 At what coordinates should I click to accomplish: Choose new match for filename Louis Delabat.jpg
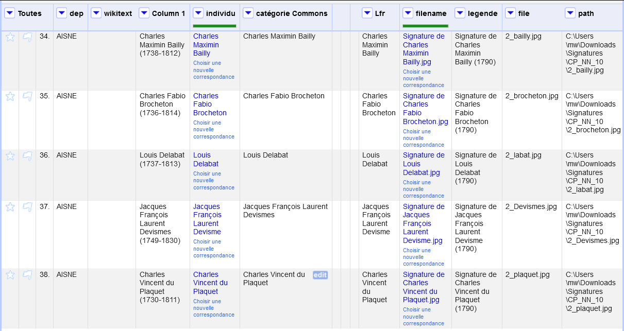pyautogui.click(x=423, y=189)
